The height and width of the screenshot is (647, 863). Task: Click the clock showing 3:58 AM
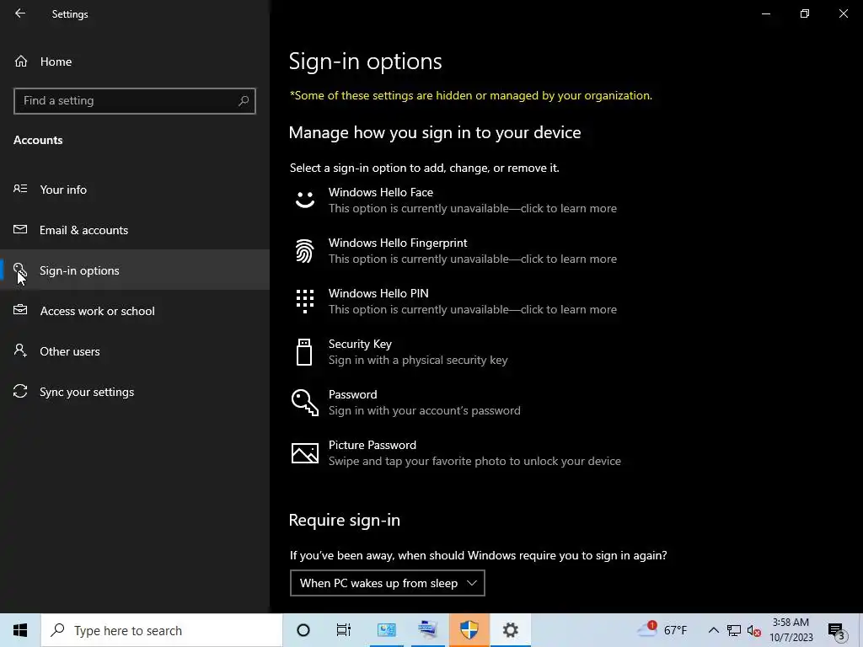791,630
